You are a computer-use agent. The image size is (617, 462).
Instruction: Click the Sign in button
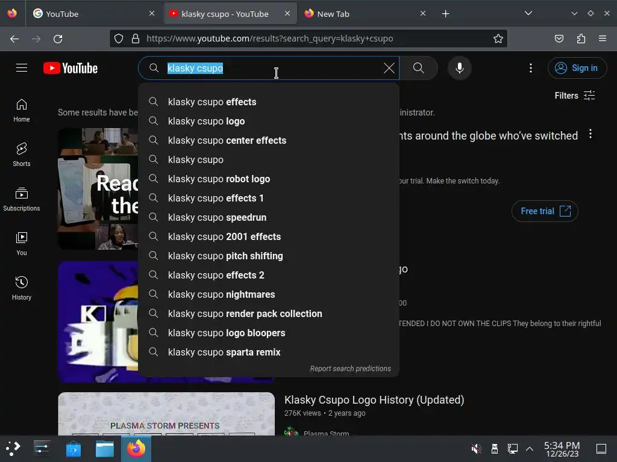point(577,68)
